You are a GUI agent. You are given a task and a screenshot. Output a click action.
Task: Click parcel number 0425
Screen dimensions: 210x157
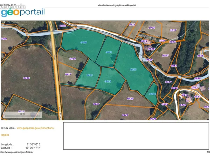(x=125, y=115)
